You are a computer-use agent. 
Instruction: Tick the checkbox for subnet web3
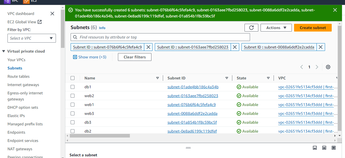click(x=73, y=113)
